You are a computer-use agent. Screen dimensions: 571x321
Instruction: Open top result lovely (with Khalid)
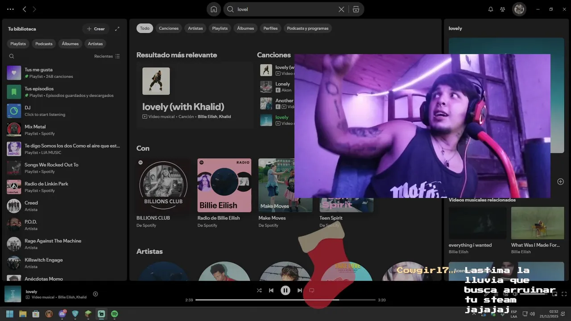click(x=194, y=95)
